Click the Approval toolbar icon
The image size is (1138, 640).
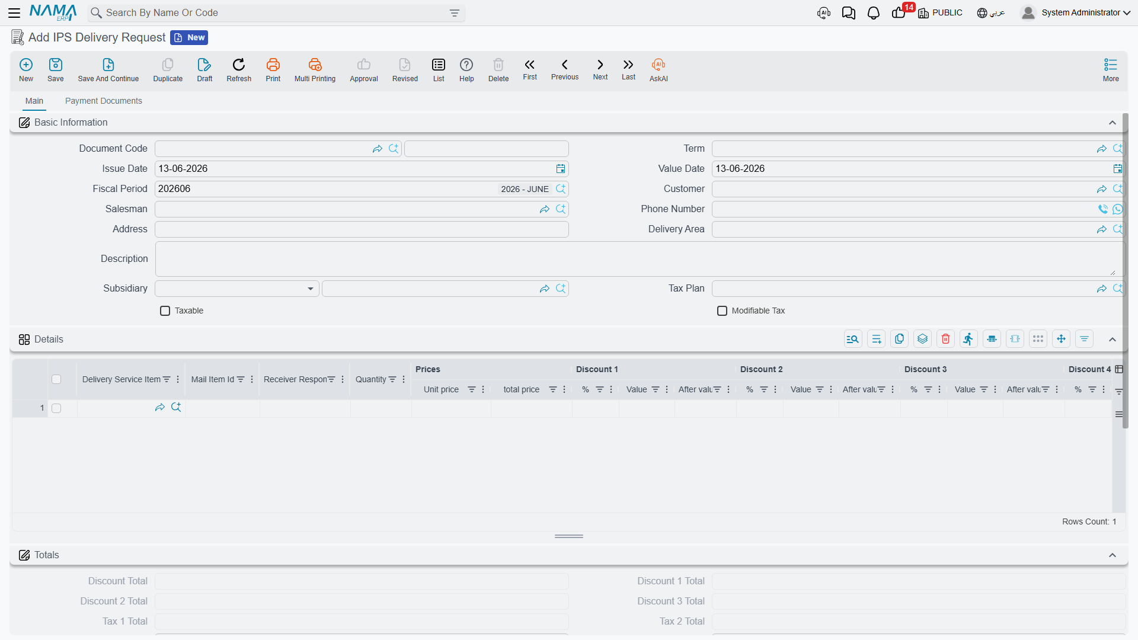(364, 69)
